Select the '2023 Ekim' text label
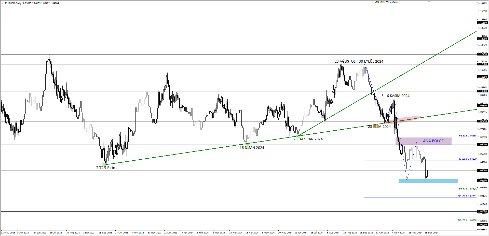 [106, 168]
